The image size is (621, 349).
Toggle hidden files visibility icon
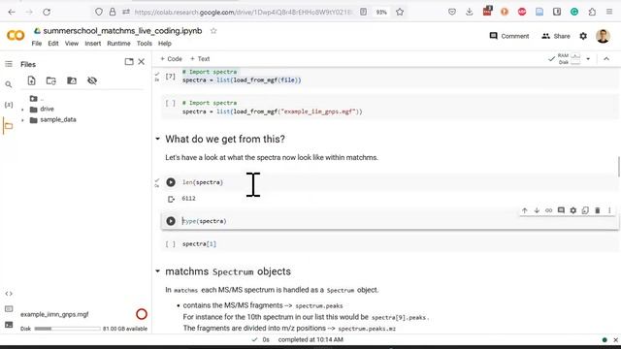(92, 80)
